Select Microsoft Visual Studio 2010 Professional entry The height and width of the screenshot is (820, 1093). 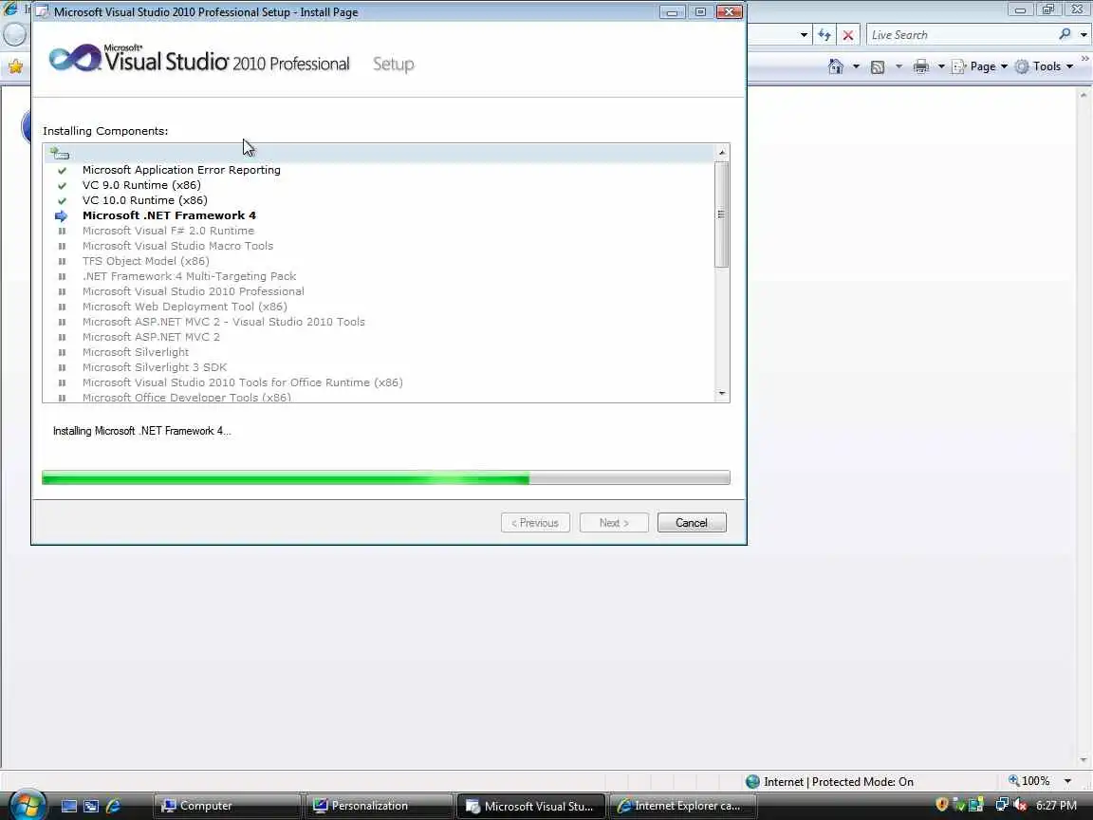pos(194,291)
